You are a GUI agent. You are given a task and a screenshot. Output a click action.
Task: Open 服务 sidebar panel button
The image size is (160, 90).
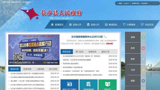pos(133,59)
